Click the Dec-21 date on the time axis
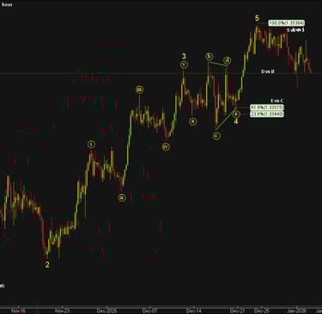The height and width of the screenshot is (314, 322). pyautogui.click(x=238, y=311)
